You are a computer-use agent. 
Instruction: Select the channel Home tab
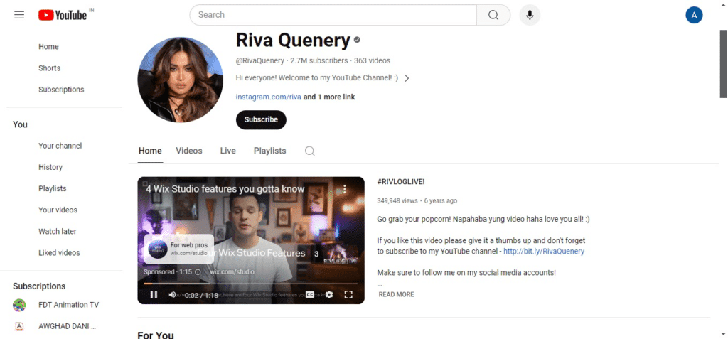point(150,151)
